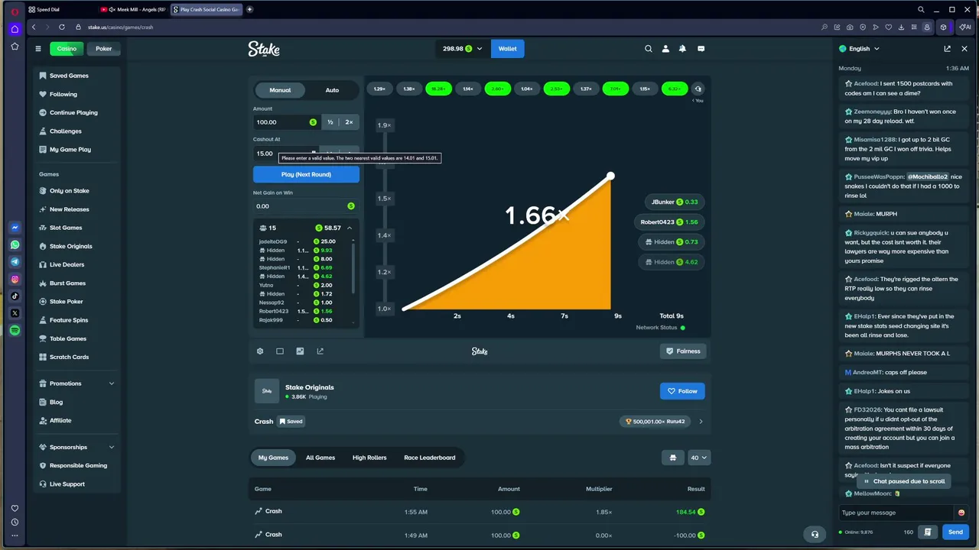Open the 7.01× past result pill
Screen dimensions: 979x550
[x=616, y=89]
